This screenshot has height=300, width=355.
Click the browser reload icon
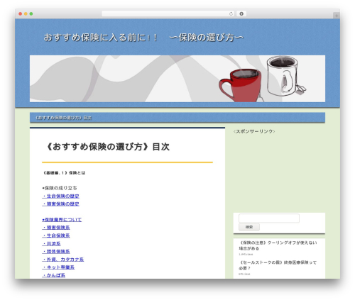click(231, 14)
